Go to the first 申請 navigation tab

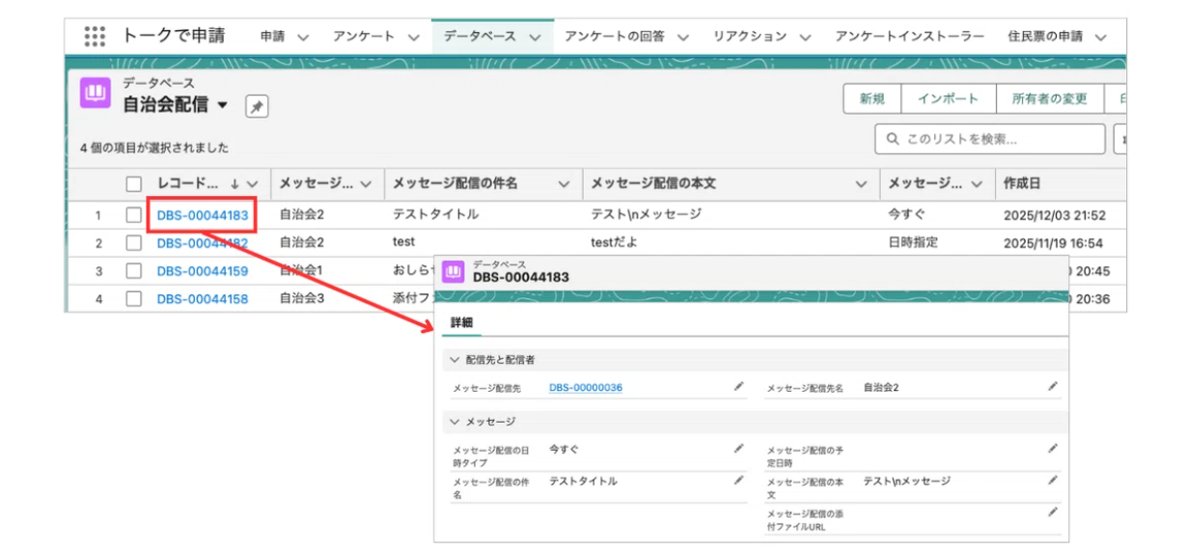[272, 37]
